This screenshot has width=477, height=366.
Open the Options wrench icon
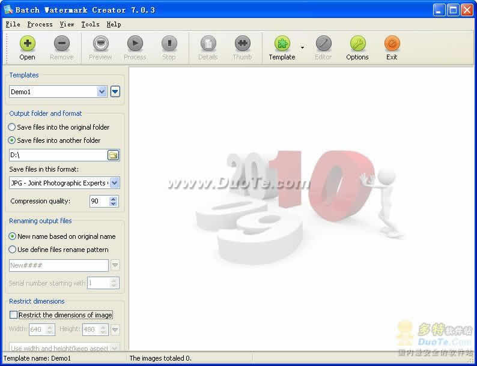pos(357,44)
